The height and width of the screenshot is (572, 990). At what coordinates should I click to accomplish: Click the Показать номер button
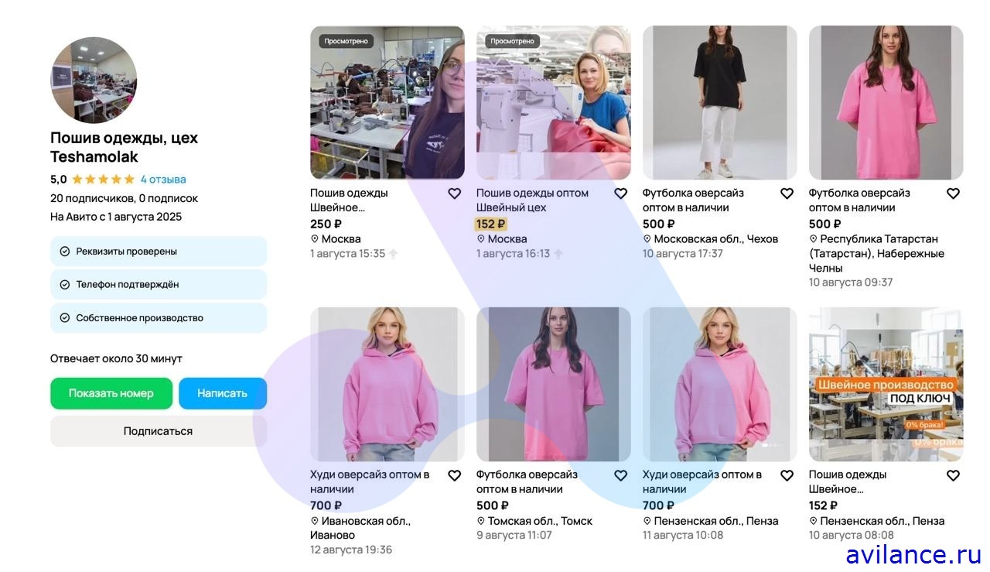tap(111, 393)
